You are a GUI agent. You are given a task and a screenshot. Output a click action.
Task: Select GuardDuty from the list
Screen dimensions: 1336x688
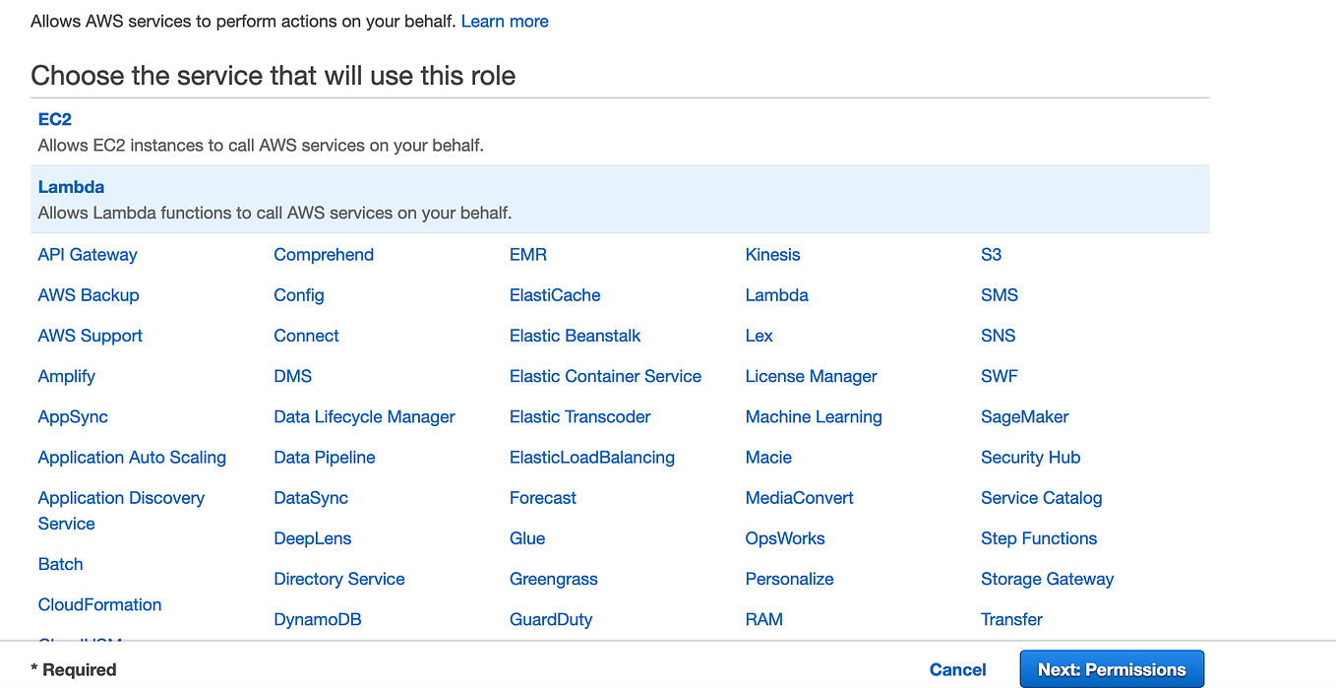pyautogui.click(x=550, y=619)
